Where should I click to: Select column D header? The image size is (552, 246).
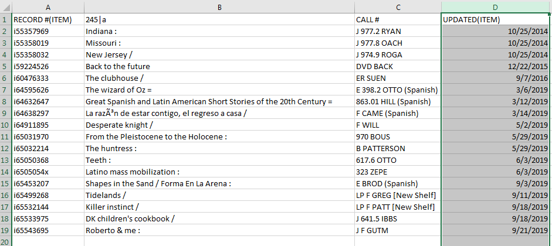click(x=496, y=6)
